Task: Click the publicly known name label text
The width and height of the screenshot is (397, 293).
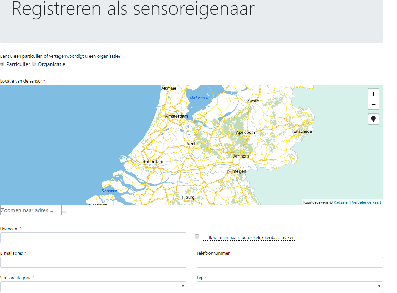Action: (252, 238)
